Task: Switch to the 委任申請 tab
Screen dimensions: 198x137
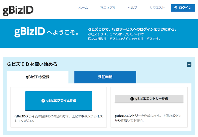Action: (105, 77)
